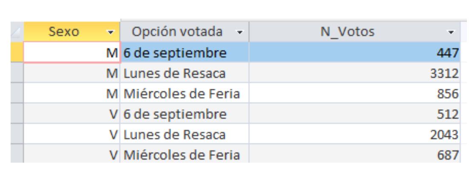Click the cell containing 2043
Screen dimensions: 472x183
click(x=355, y=134)
